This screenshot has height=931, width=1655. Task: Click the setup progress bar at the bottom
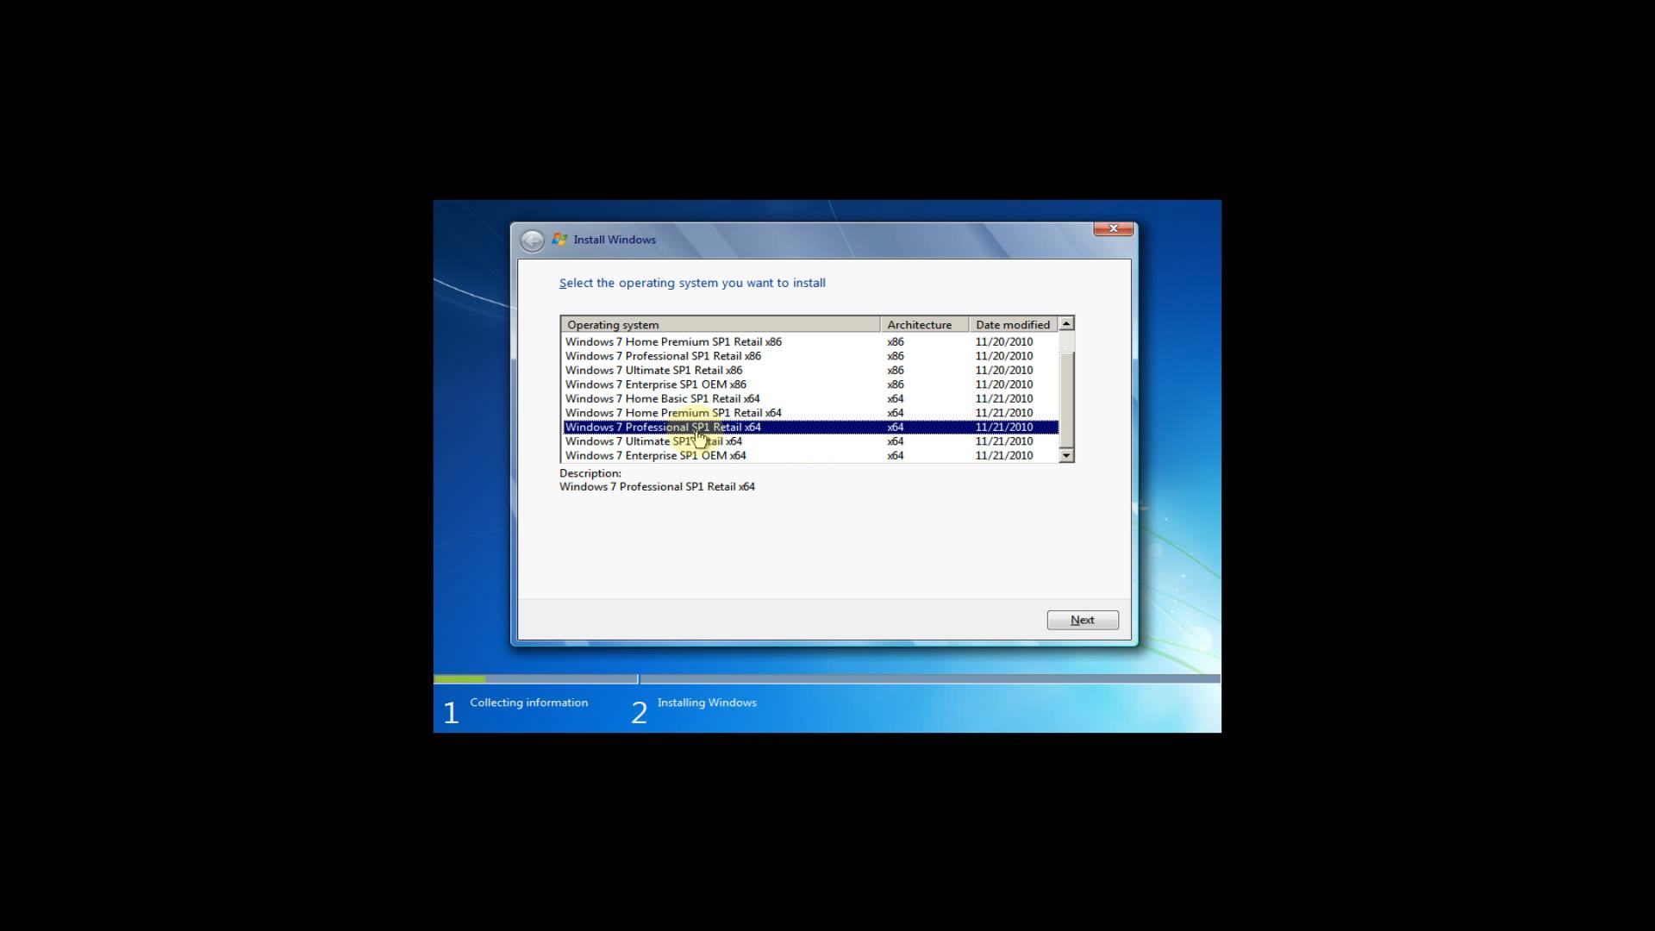pos(827,679)
